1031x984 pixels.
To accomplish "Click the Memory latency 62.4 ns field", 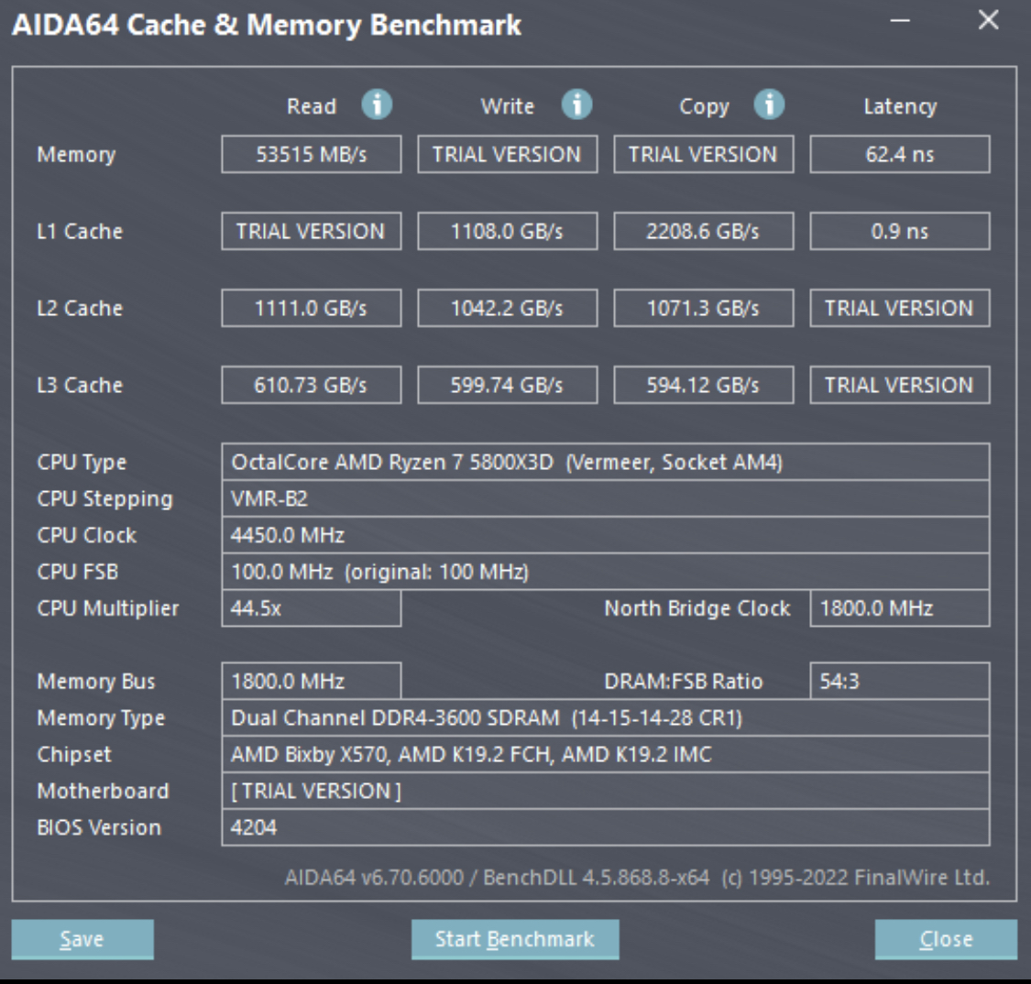I will (900, 155).
